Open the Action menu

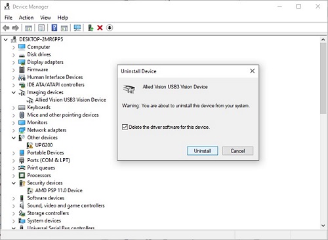click(x=26, y=18)
